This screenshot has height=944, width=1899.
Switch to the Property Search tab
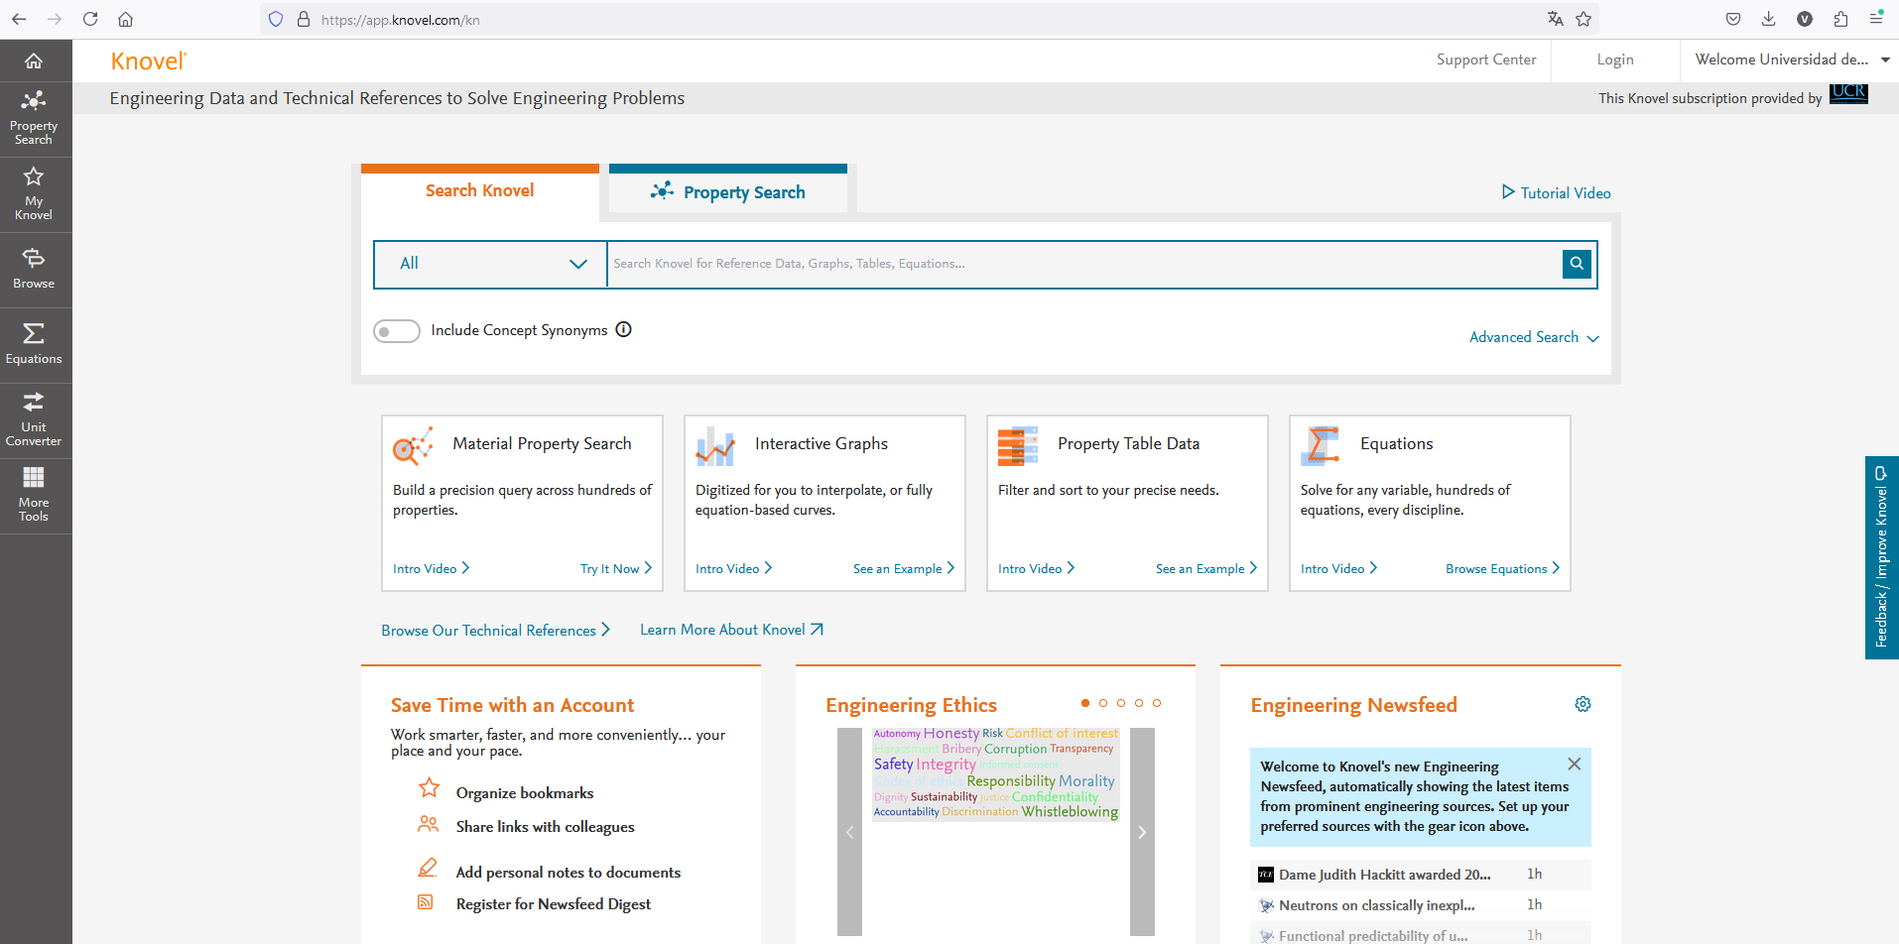pos(728,192)
